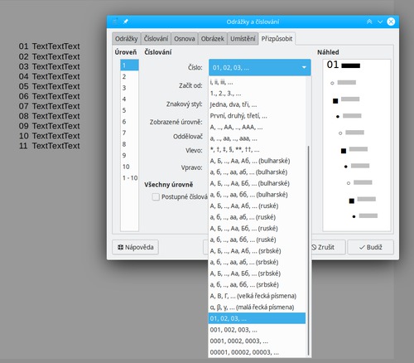Screen dimensions: 414x363
Task: Cancel with the Zrušit button
Action: [328, 247]
